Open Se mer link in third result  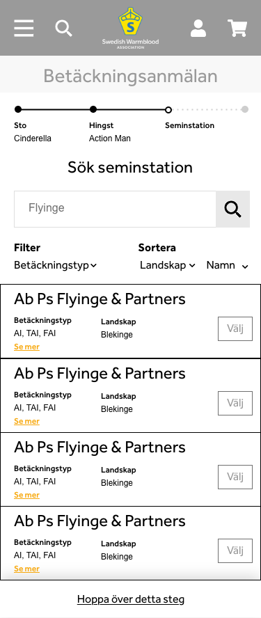(x=27, y=495)
